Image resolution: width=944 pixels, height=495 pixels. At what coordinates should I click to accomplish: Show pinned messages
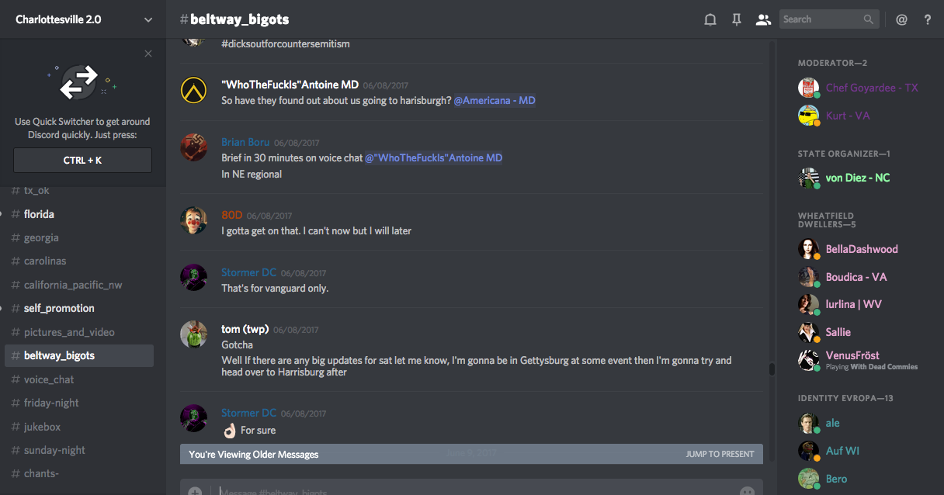tap(737, 19)
